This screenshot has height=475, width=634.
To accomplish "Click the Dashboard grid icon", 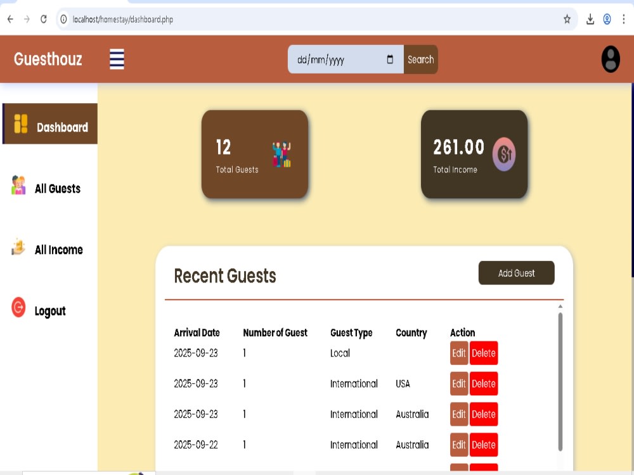I will coord(21,123).
